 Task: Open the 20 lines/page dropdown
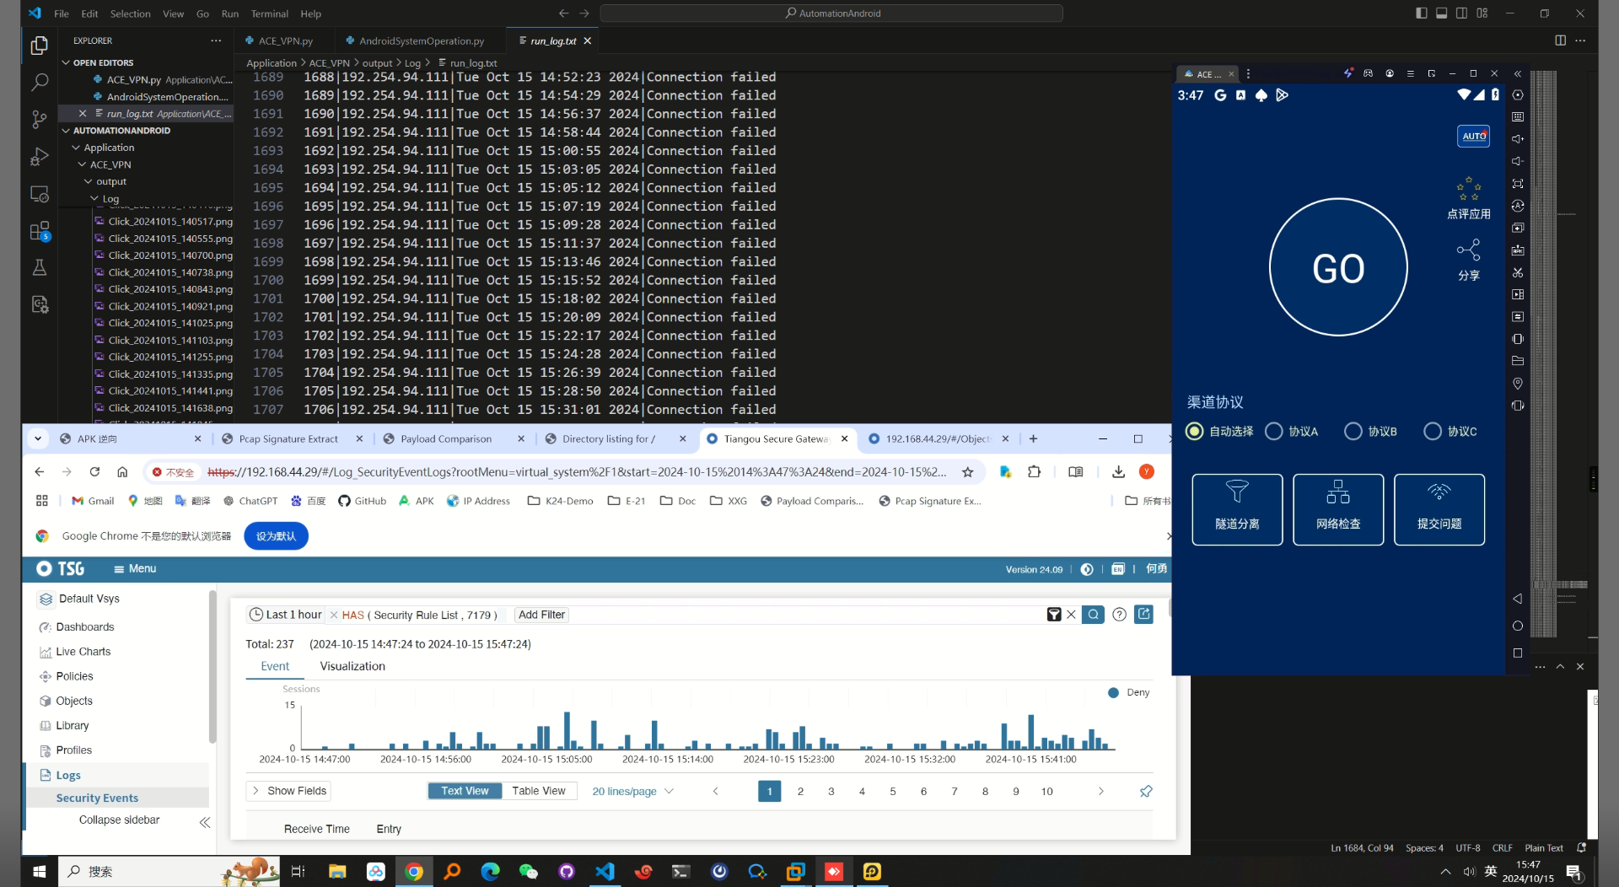(632, 791)
